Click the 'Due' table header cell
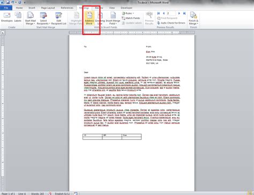 pyautogui.click(x=132, y=135)
